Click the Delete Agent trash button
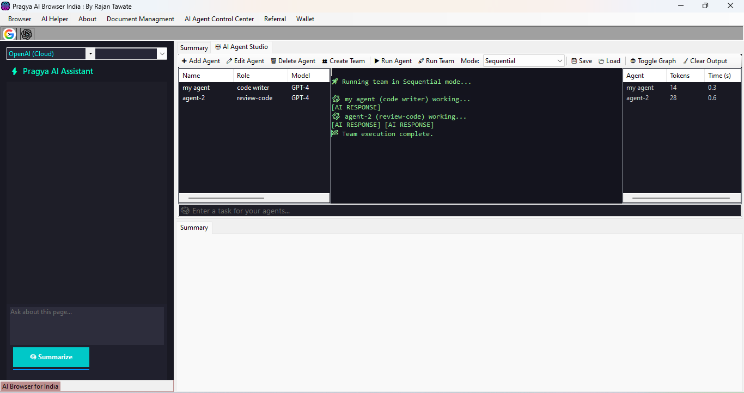 293,61
